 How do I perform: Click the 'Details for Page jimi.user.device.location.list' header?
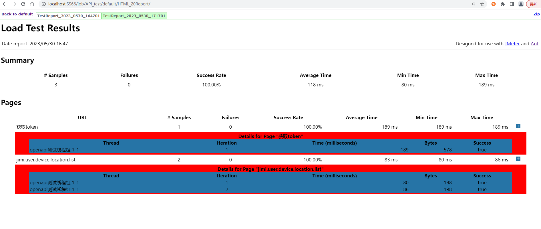(x=270, y=169)
